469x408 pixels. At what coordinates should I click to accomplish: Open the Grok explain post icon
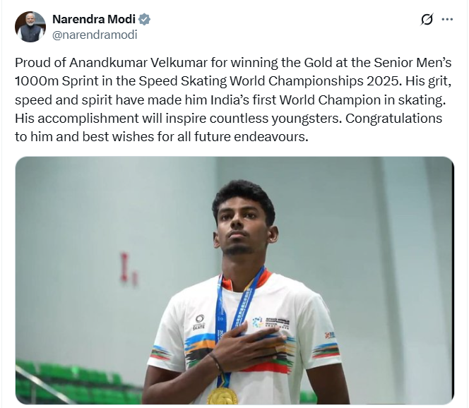[x=427, y=20]
